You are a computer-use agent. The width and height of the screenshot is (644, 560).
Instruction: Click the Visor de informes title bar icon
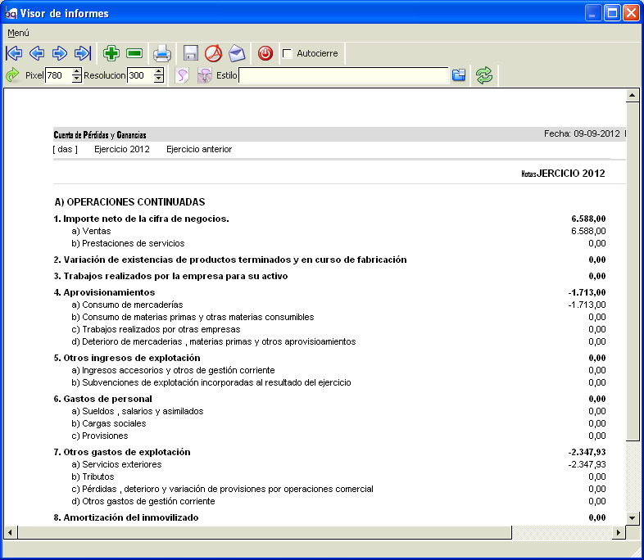[x=11, y=14]
